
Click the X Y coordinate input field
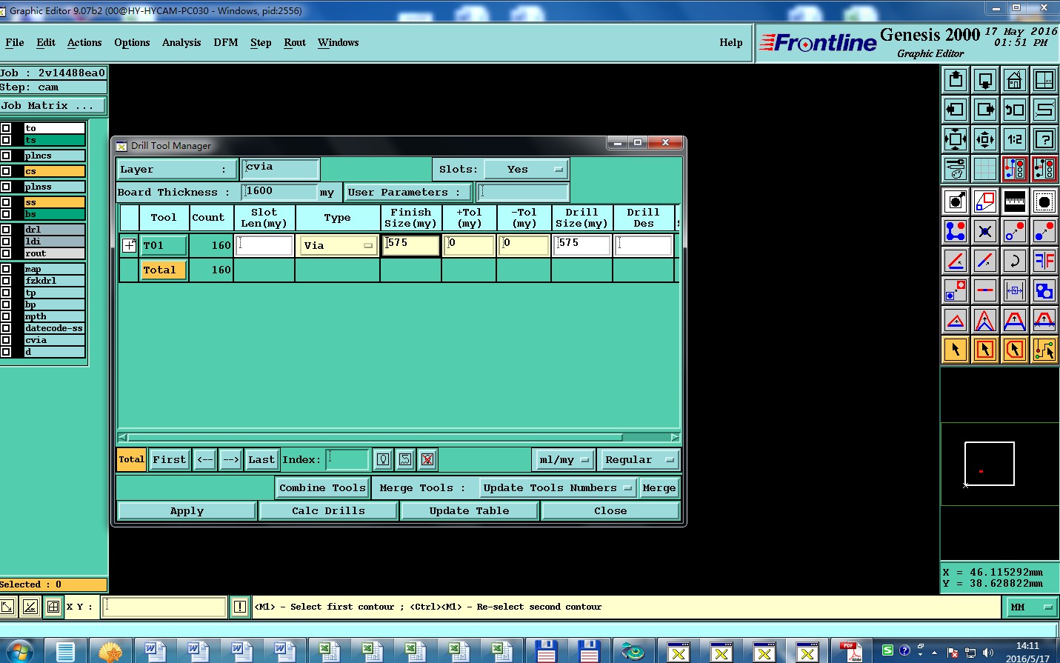coord(164,607)
